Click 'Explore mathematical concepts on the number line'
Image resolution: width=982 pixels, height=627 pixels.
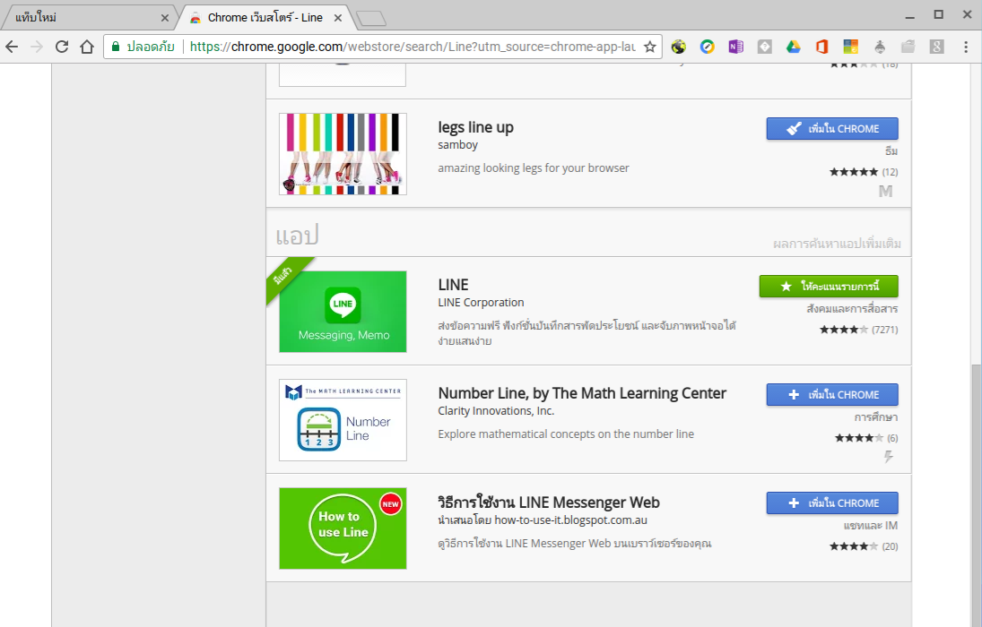pyautogui.click(x=566, y=434)
